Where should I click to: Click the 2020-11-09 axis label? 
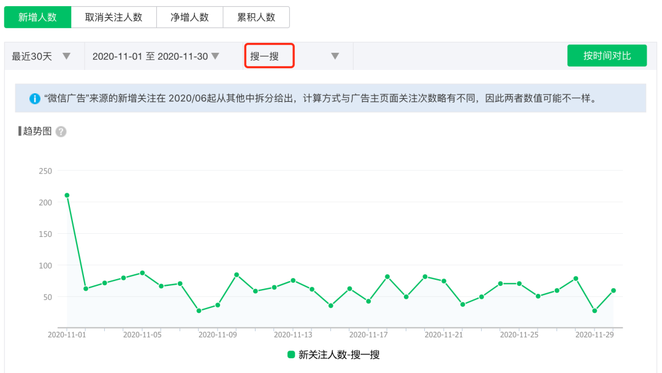218,335
